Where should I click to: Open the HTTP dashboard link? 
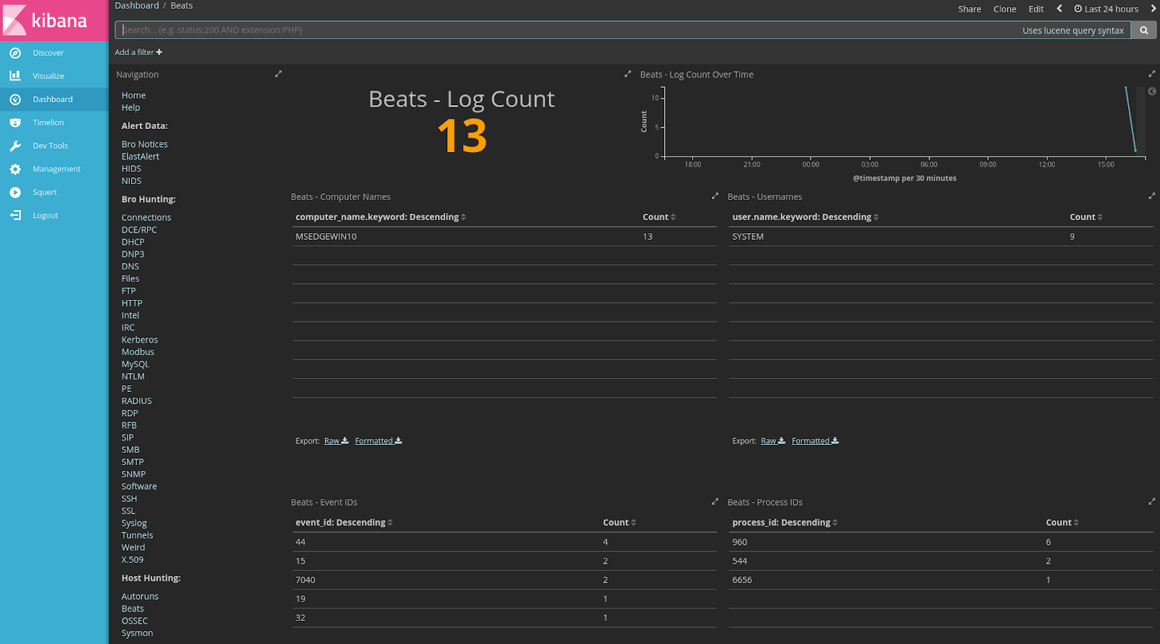point(132,304)
